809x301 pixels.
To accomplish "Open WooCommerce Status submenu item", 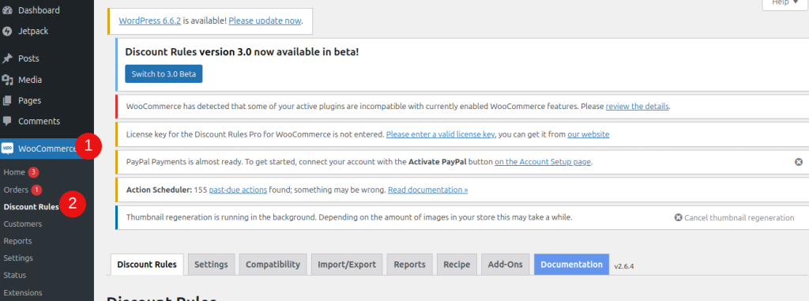I will pos(15,275).
